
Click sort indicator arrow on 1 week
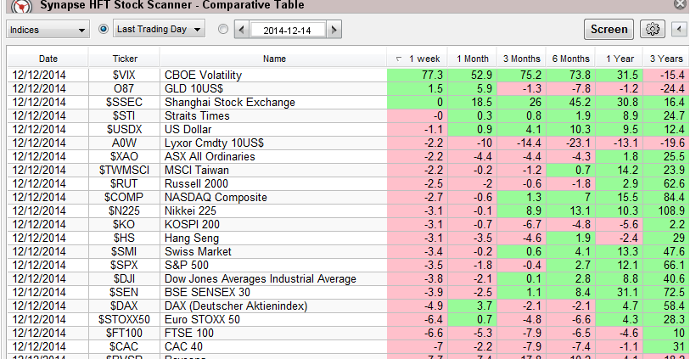399,59
